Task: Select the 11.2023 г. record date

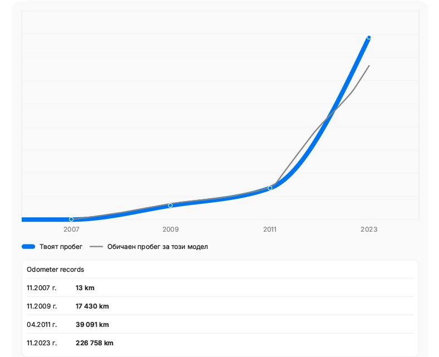Action: tap(42, 343)
